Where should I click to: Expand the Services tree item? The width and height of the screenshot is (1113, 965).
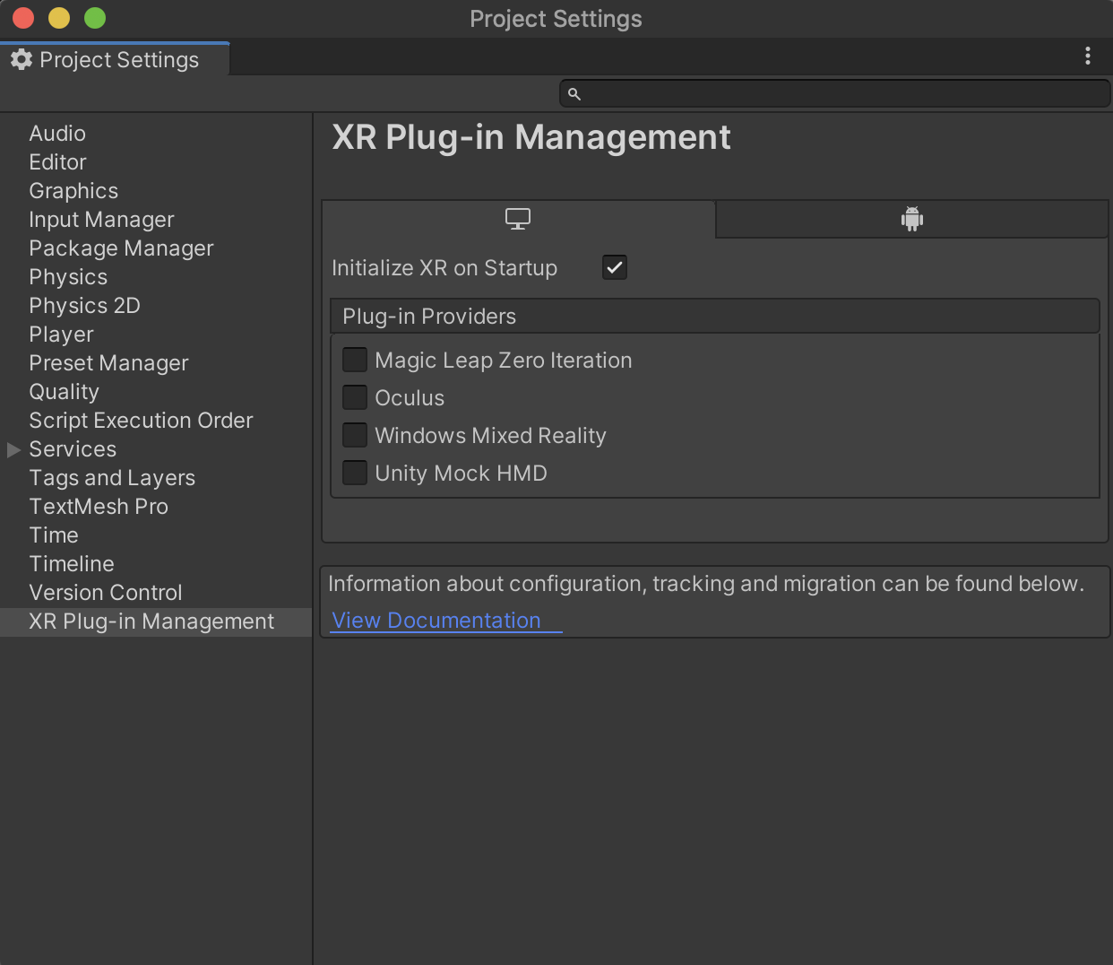(13, 448)
